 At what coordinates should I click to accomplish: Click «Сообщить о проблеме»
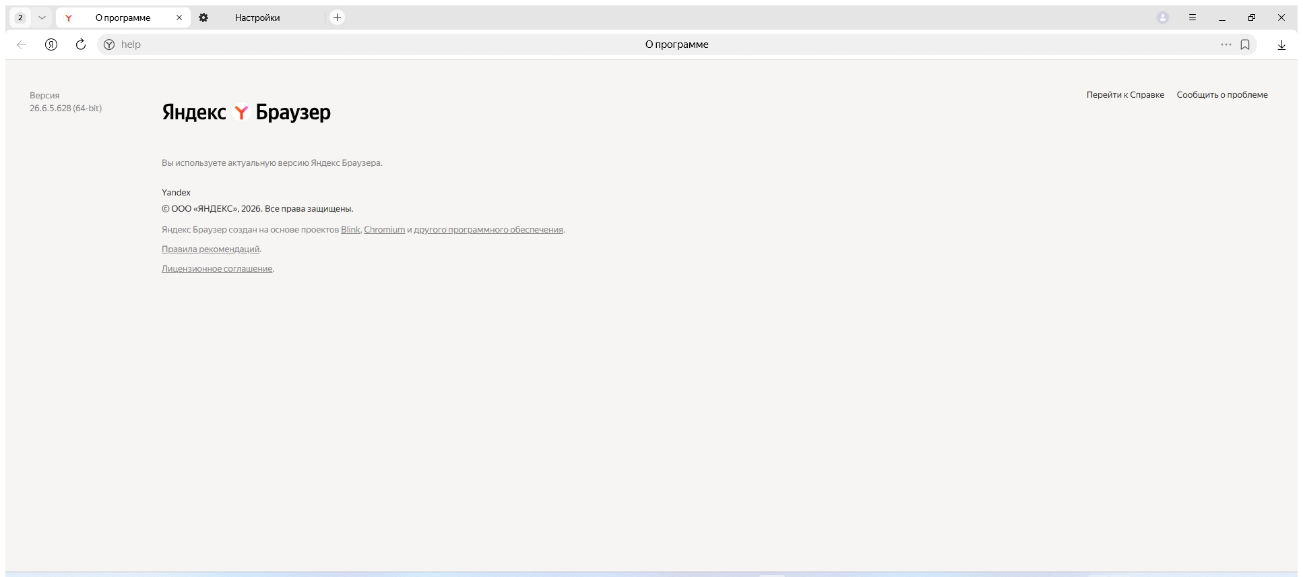click(x=1222, y=95)
